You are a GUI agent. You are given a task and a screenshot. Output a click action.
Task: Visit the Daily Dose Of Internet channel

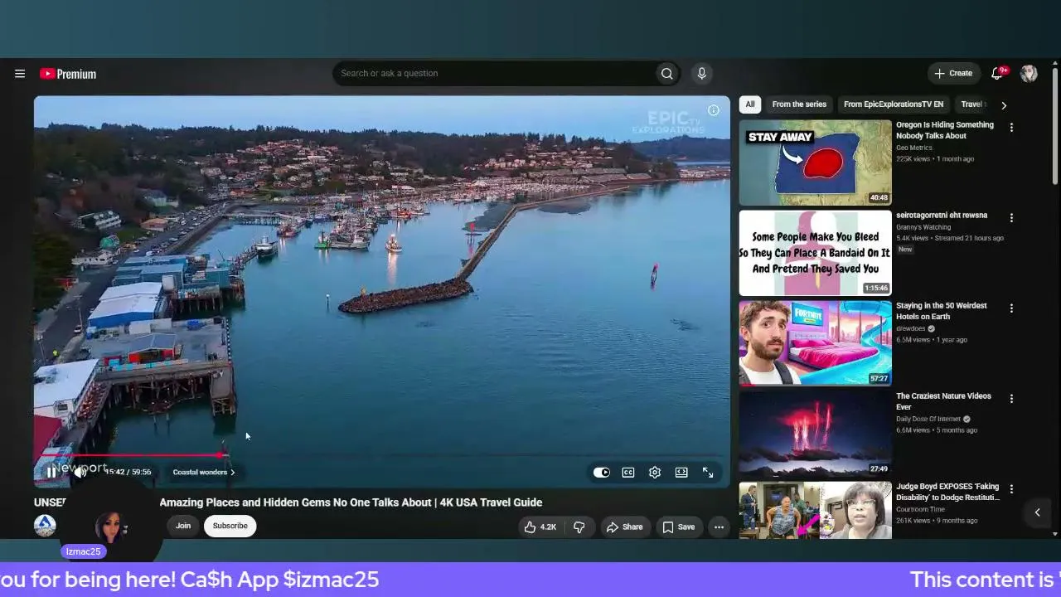(x=928, y=419)
